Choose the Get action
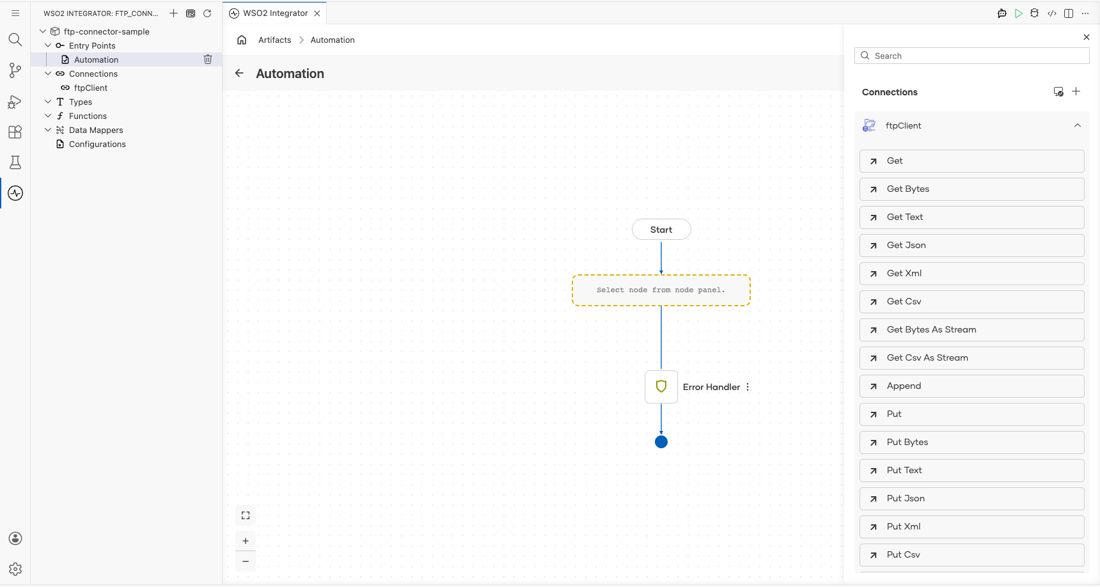This screenshot has height=587, width=1100. (x=972, y=161)
